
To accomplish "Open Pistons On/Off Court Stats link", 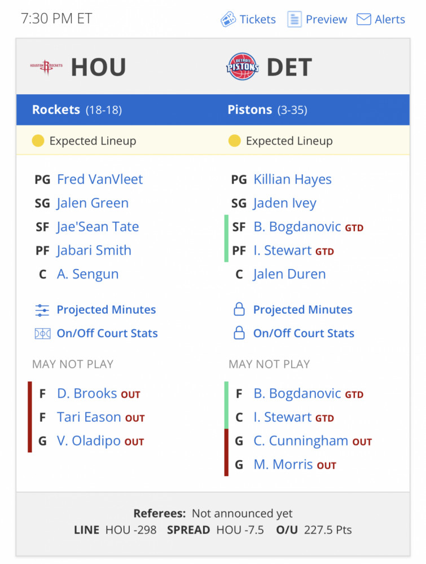I will pyautogui.click(x=304, y=333).
